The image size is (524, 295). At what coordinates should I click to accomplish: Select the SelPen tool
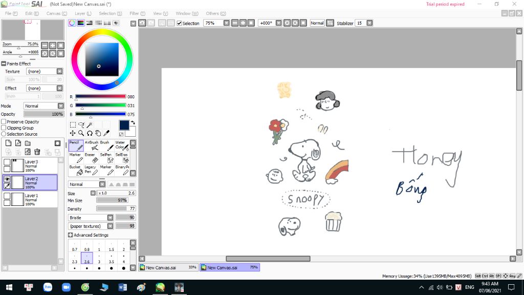point(106,158)
